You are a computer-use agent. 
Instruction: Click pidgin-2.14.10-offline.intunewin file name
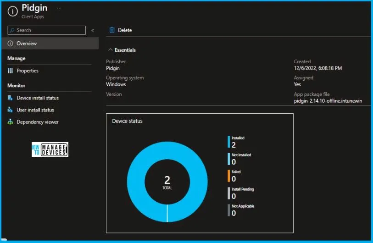click(x=328, y=101)
